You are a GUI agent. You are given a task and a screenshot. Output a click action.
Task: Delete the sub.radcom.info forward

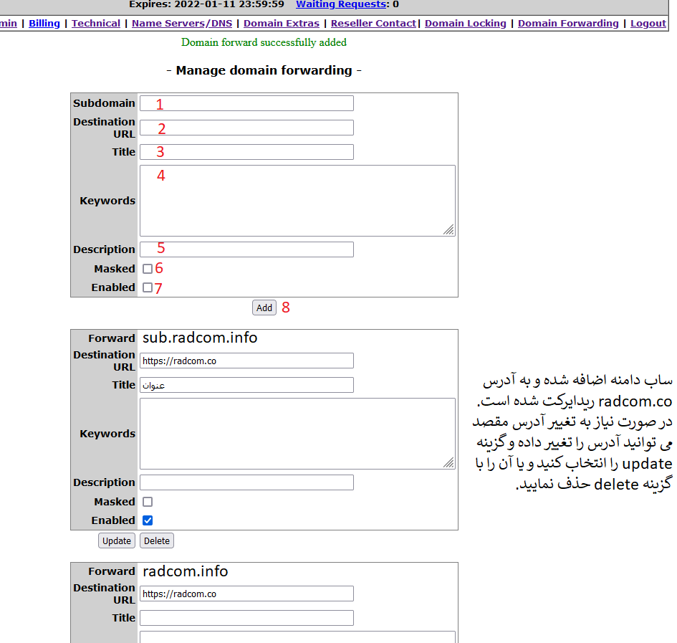pos(156,540)
